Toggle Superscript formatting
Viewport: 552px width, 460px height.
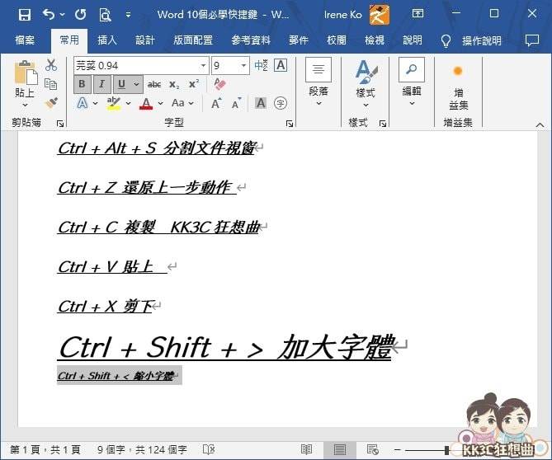tap(194, 84)
